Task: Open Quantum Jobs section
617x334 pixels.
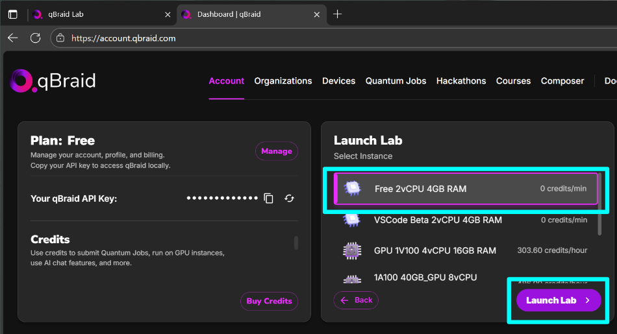Action: coord(396,81)
